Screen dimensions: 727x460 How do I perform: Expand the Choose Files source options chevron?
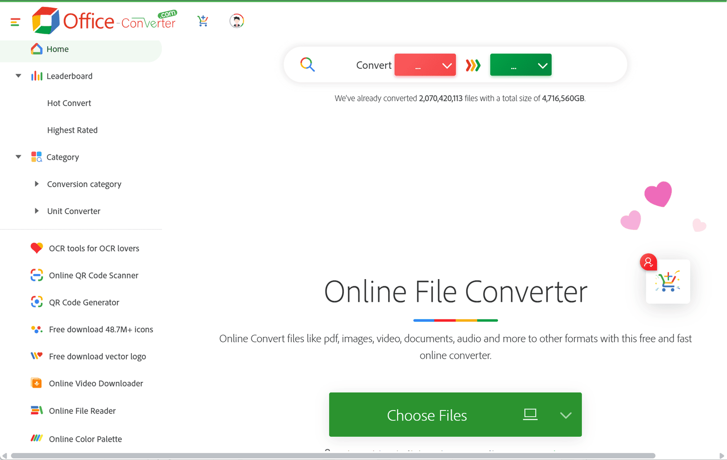565,415
